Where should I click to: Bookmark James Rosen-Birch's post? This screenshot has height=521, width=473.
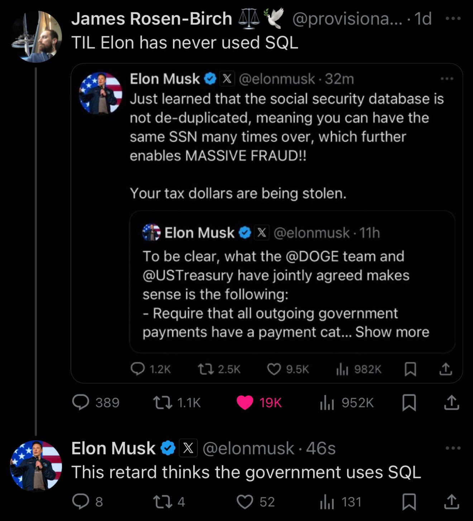[x=409, y=402]
